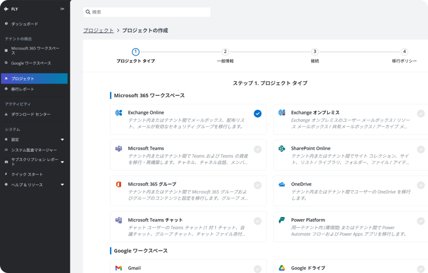
Task: Click the Google ドライブ triangle icon
Action: (x=282, y=268)
